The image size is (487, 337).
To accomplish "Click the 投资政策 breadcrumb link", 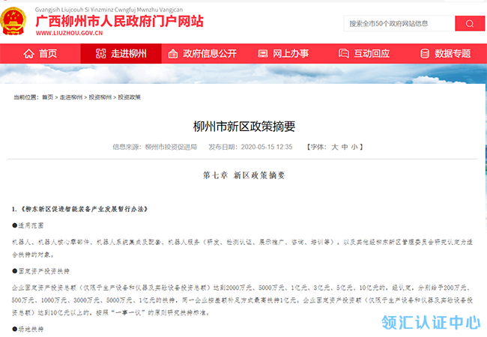I will click(x=129, y=97).
